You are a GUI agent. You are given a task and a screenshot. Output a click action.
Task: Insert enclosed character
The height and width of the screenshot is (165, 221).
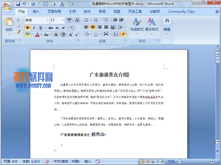63,34
